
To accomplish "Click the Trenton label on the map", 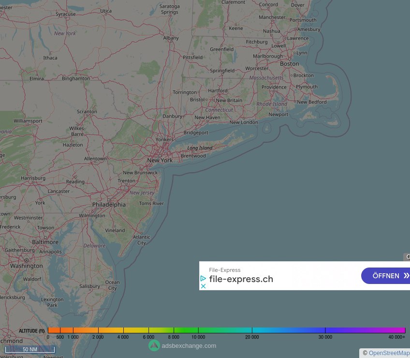I will pyautogui.click(x=127, y=180).
